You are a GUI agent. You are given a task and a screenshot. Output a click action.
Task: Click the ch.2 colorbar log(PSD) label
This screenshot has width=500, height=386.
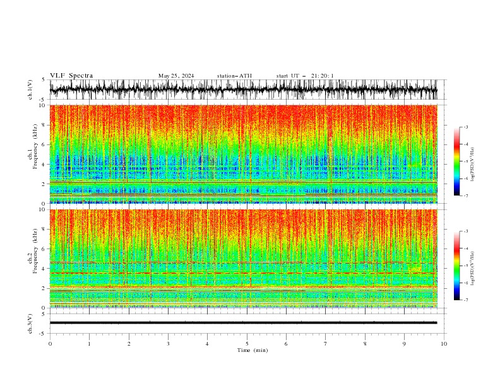[x=473, y=268]
